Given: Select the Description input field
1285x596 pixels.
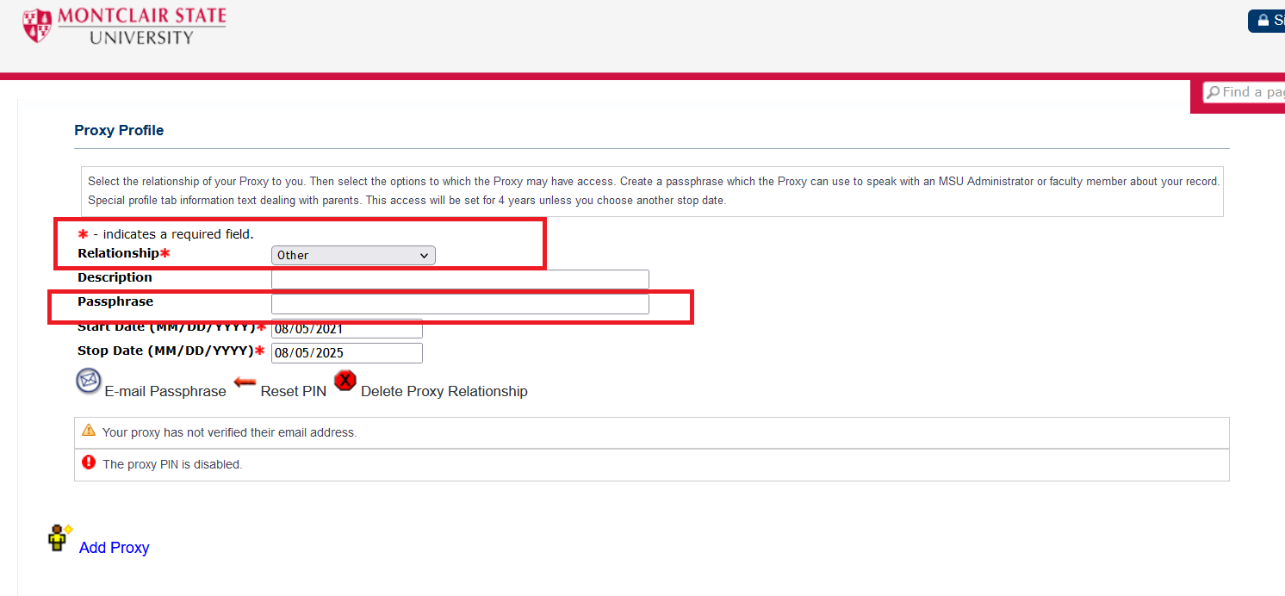Looking at the screenshot, I should point(460,278).
